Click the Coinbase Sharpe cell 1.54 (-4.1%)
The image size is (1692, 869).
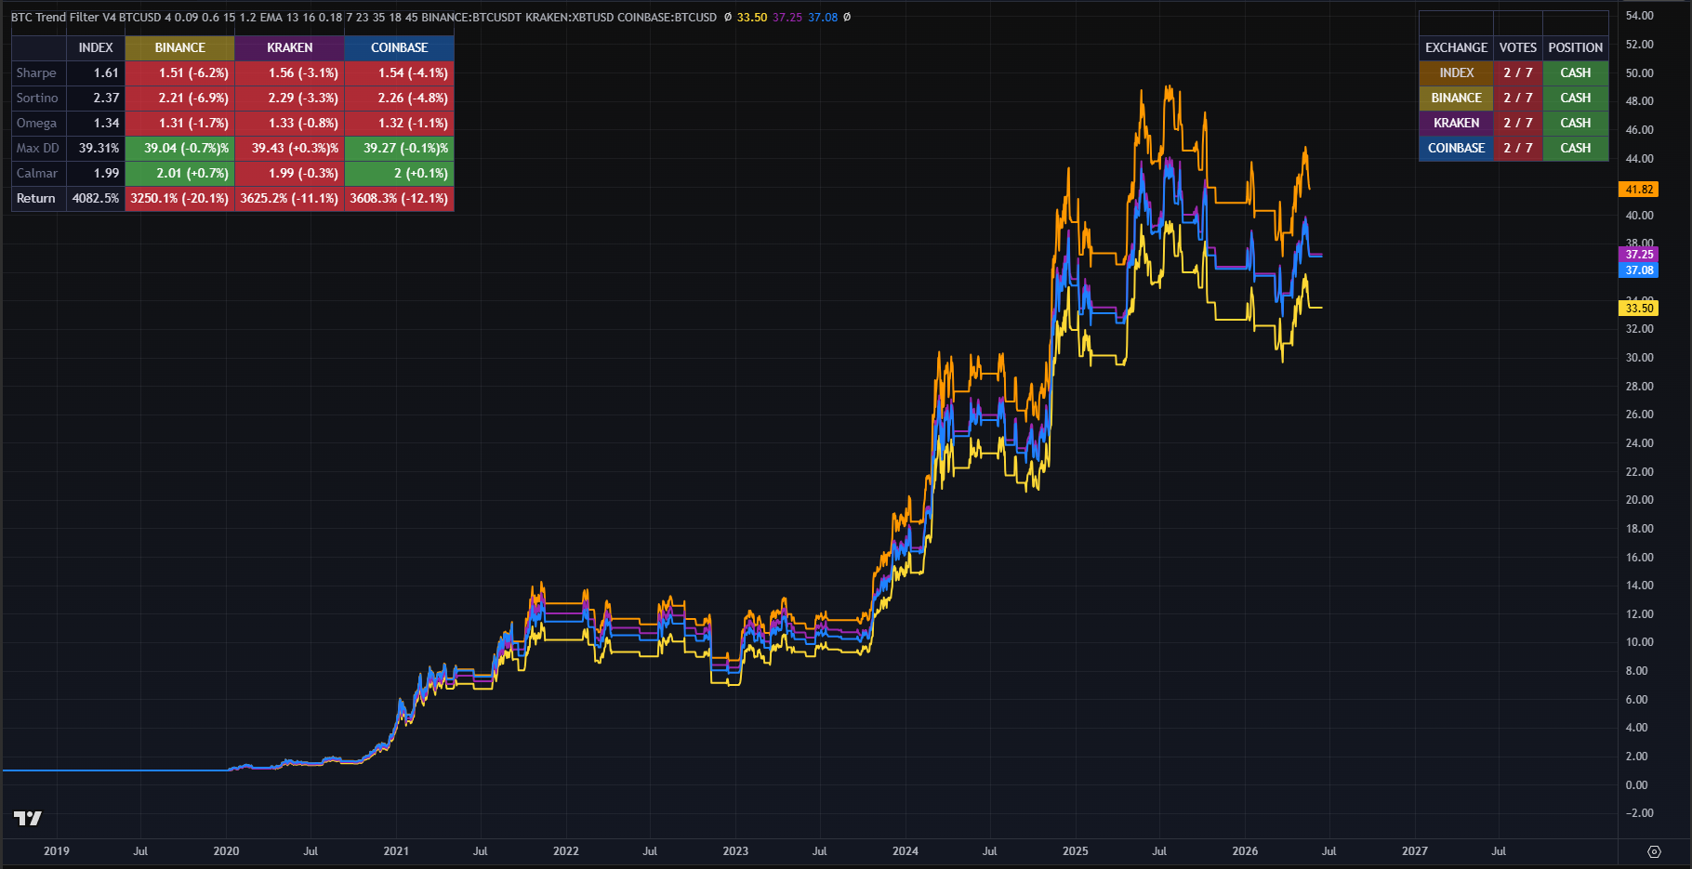coord(400,72)
